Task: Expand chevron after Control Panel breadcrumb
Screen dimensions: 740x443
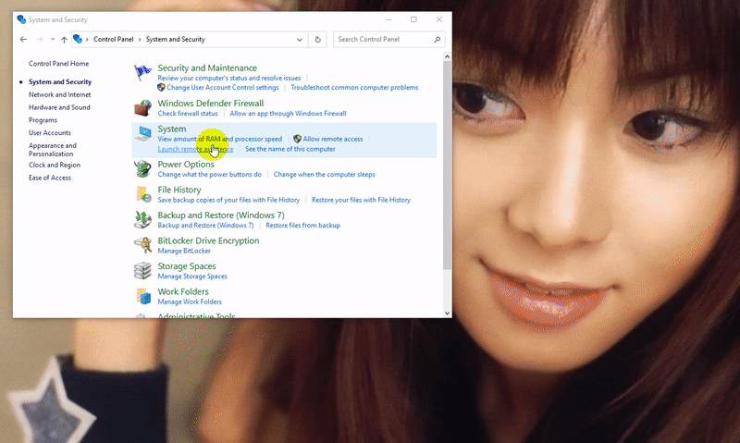Action: [x=140, y=39]
